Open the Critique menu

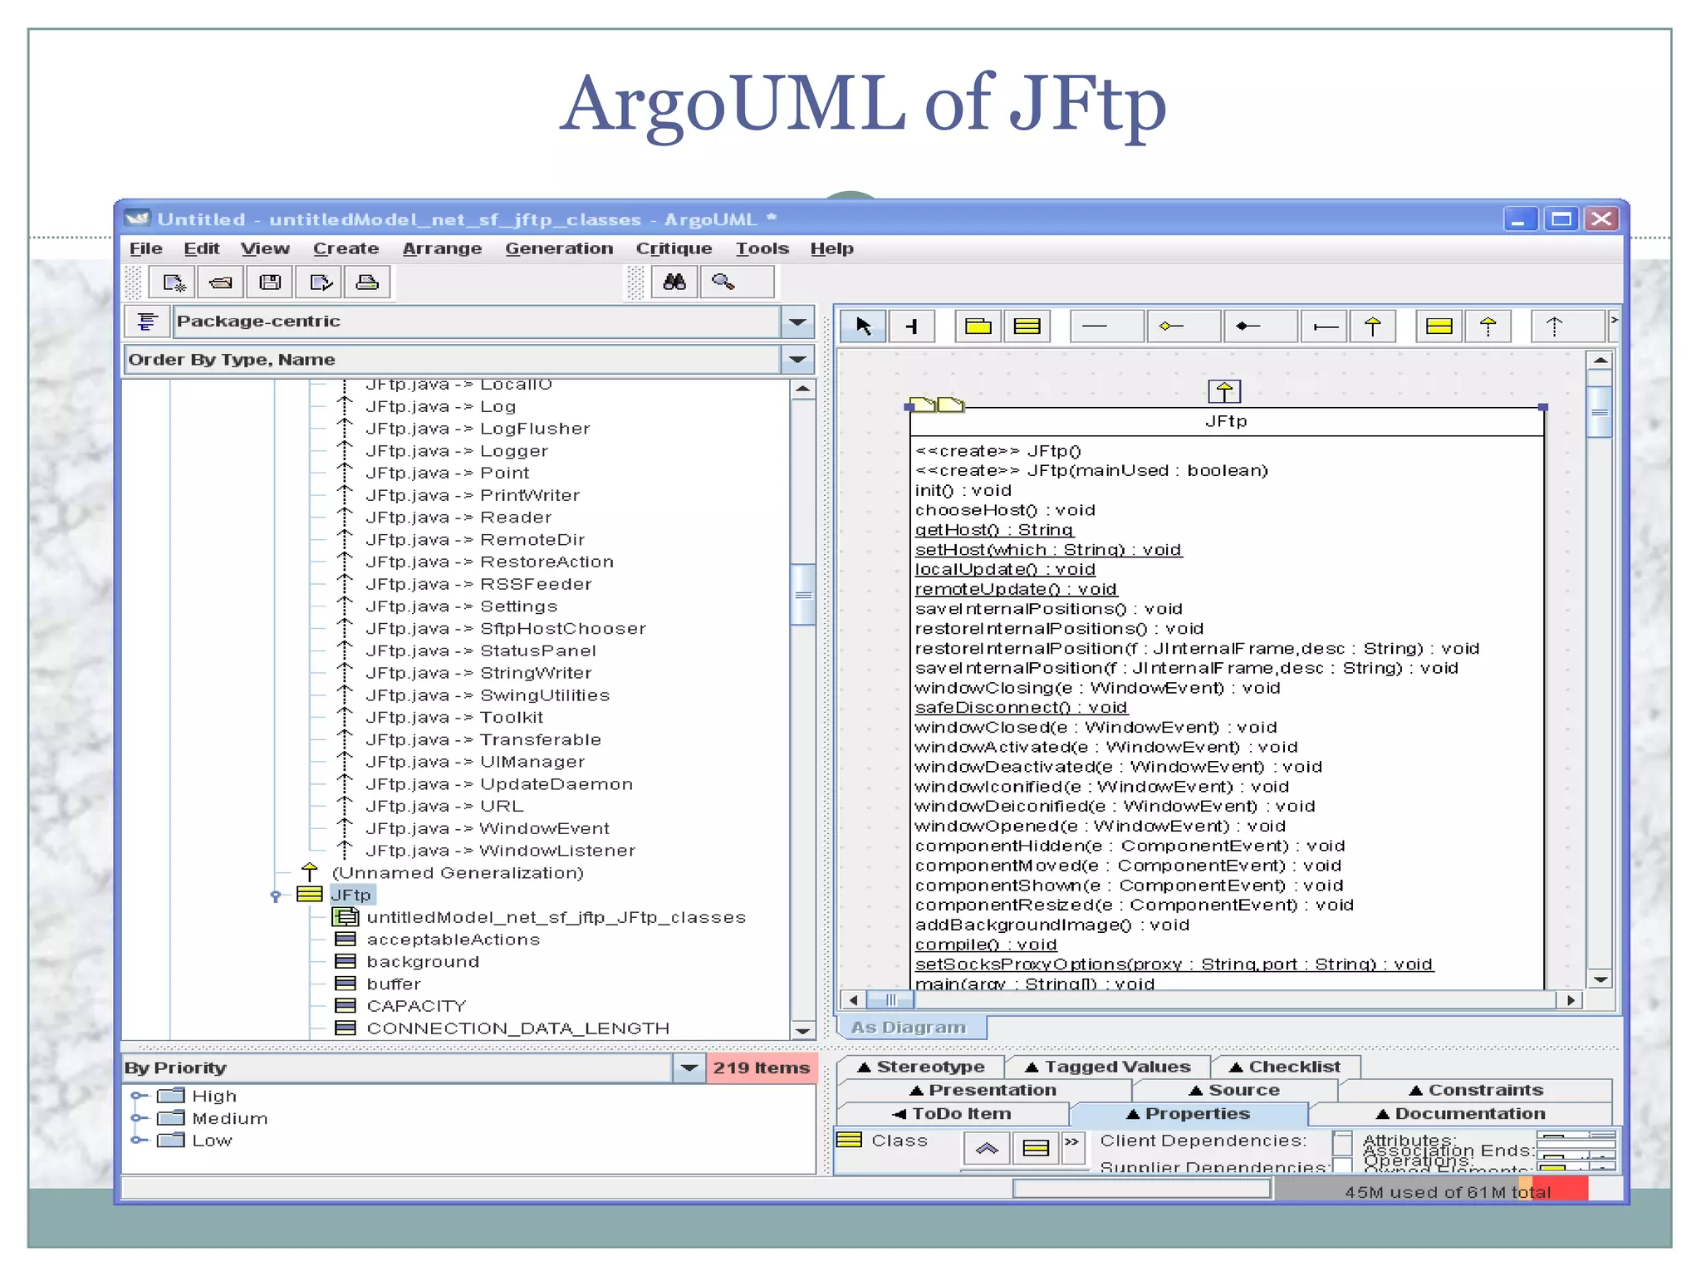click(674, 248)
